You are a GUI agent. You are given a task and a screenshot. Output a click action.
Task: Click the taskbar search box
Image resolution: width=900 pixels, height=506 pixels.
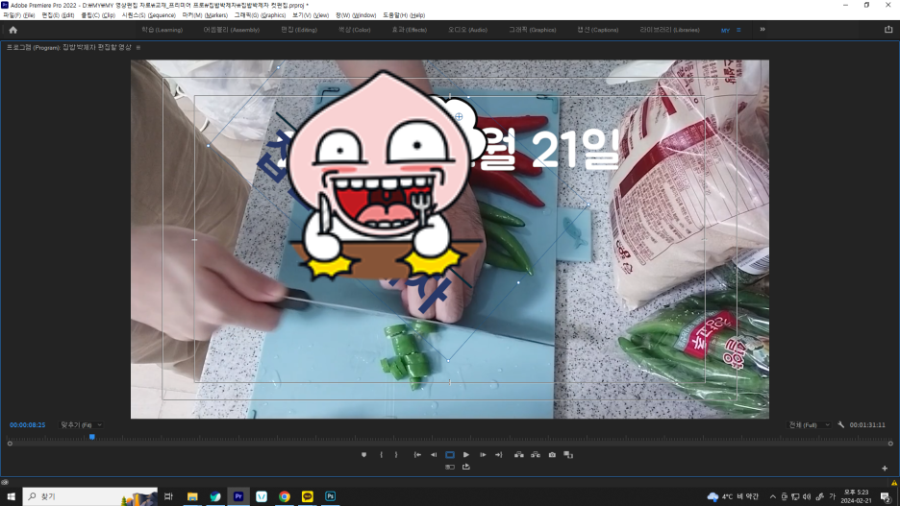[x=90, y=496]
